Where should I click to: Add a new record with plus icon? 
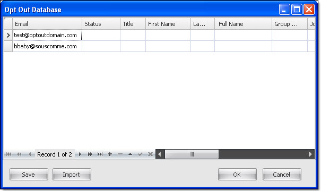(x=110, y=154)
